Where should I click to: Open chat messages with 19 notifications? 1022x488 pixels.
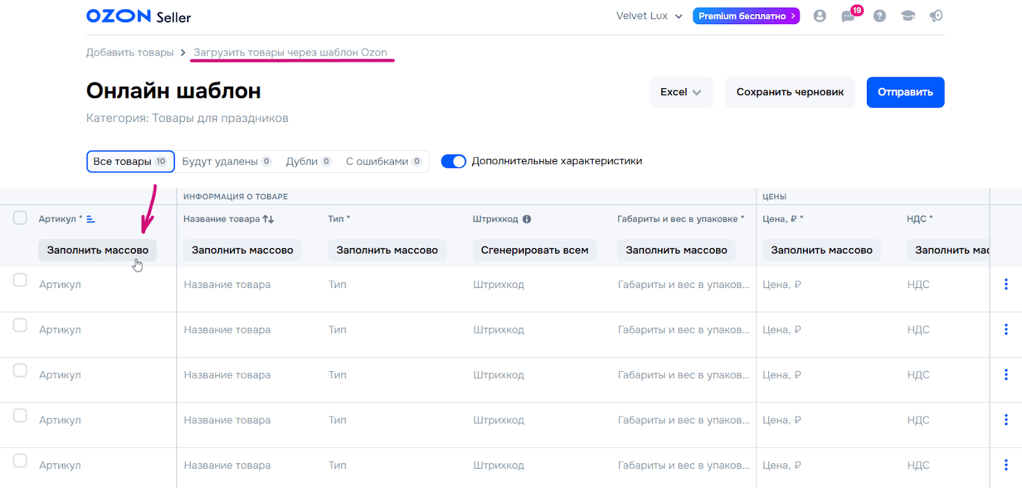[849, 16]
